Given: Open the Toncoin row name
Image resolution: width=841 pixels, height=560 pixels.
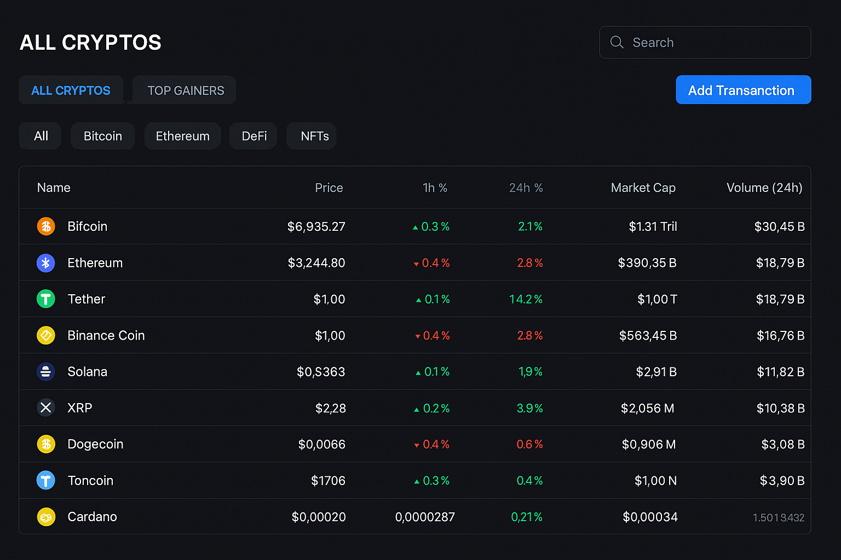Looking at the screenshot, I should (90, 480).
